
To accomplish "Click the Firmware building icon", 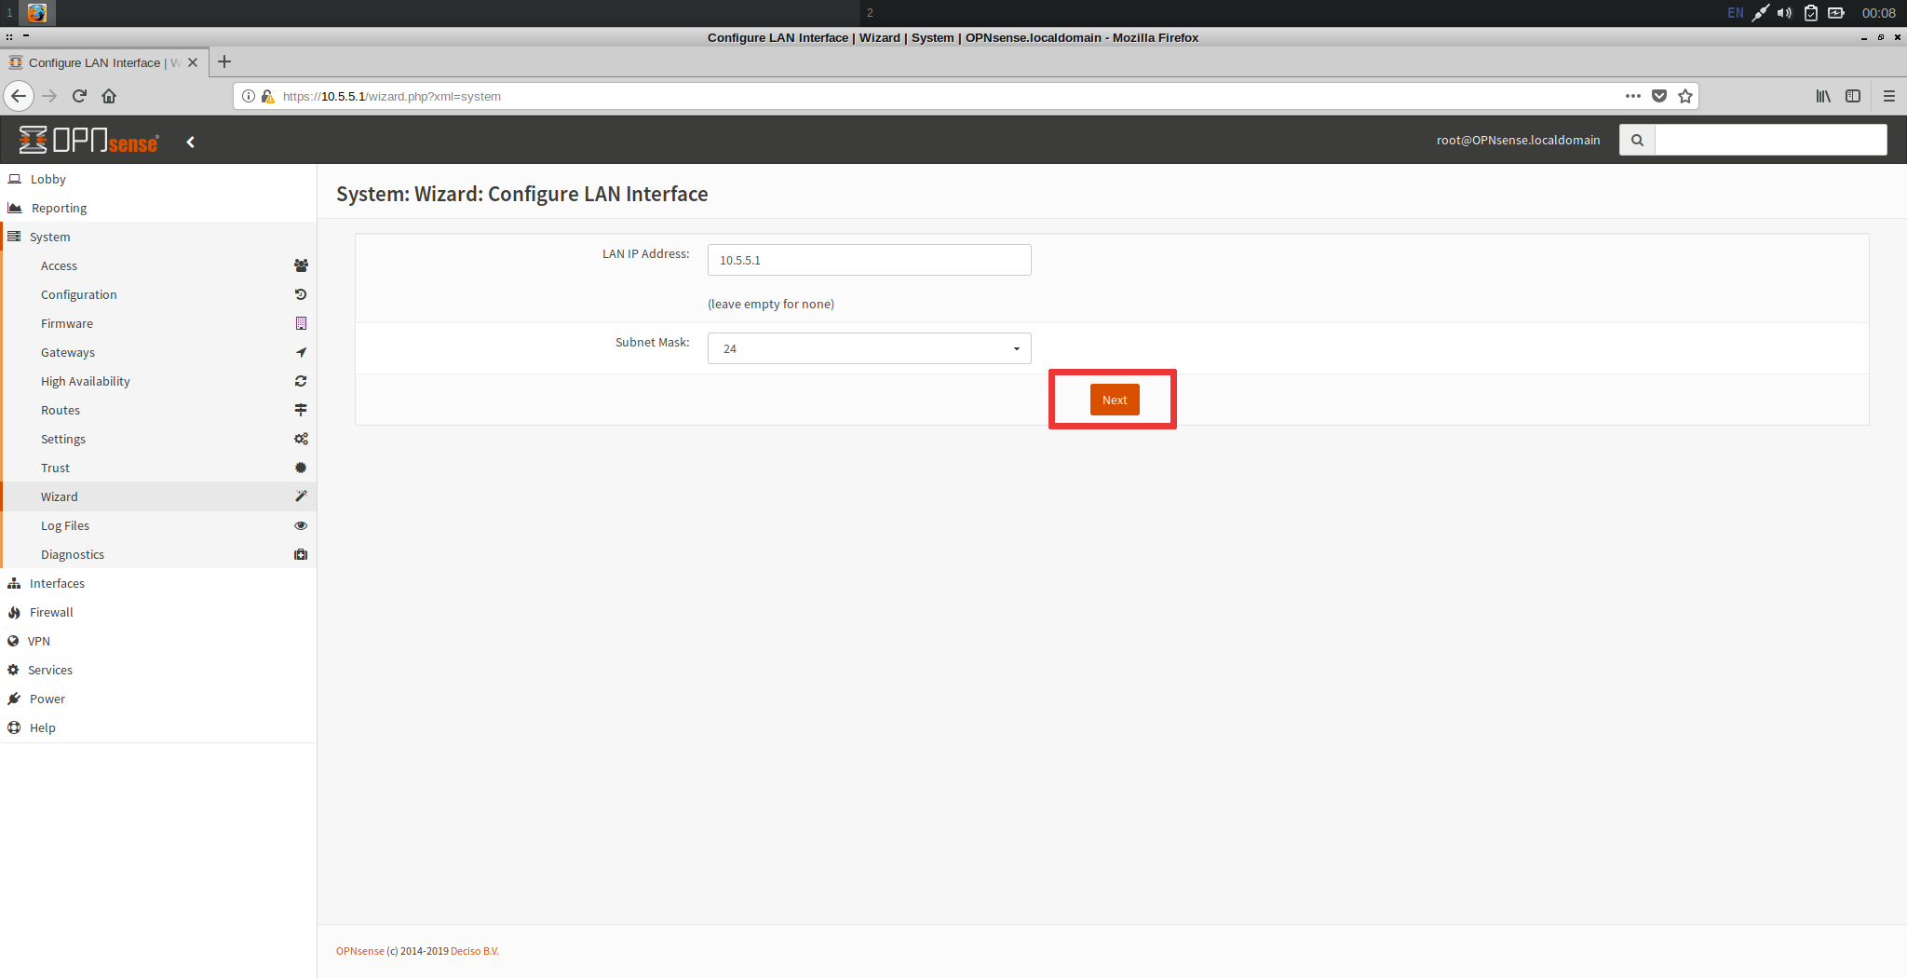I will tap(301, 323).
